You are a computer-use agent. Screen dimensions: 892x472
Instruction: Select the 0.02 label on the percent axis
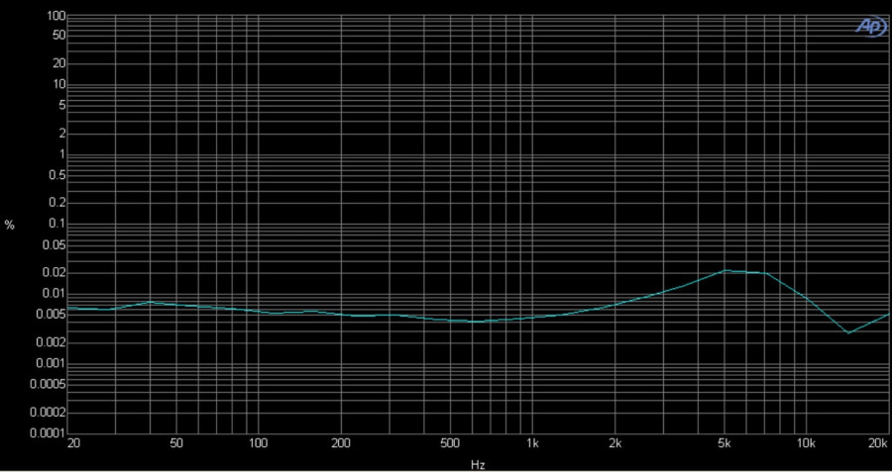[53, 273]
